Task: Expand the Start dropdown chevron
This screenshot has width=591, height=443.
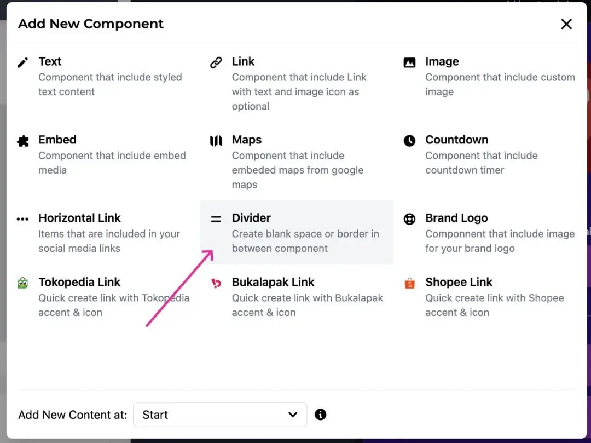Action: point(293,415)
